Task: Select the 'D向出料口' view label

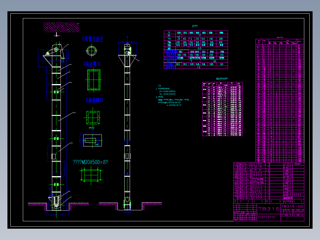Action: point(91,64)
